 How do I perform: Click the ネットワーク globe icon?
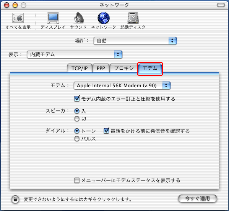[104, 18]
